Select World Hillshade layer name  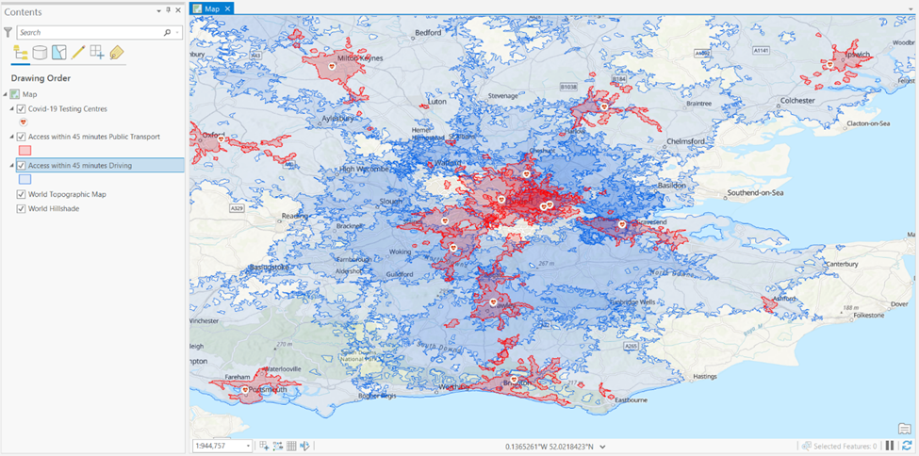point(55,208)
